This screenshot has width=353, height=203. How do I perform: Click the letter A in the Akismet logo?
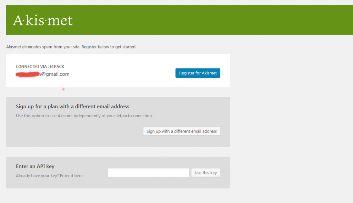[18, 21]
